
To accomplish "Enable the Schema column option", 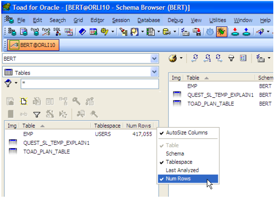I will (x=188, y=154).
